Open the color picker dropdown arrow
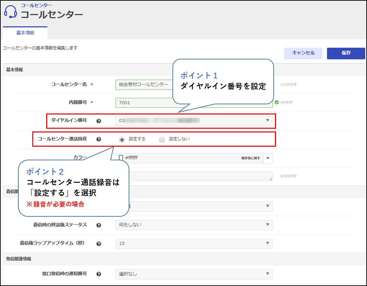367x286 pixels. click(268, 158)
